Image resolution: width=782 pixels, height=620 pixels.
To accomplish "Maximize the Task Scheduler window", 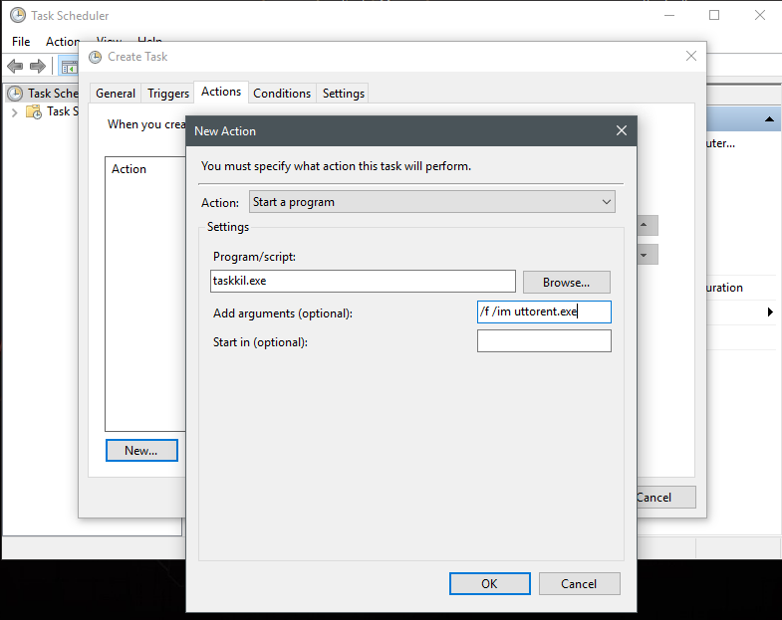I will 714,16.
